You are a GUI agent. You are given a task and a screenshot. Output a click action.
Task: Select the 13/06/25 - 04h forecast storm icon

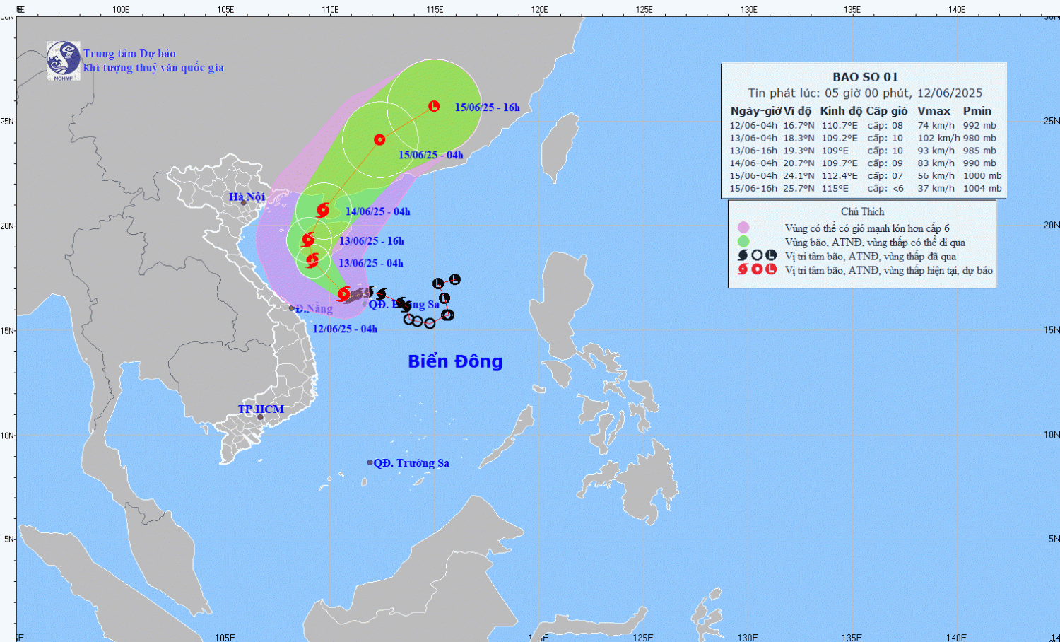pos(312,261)
